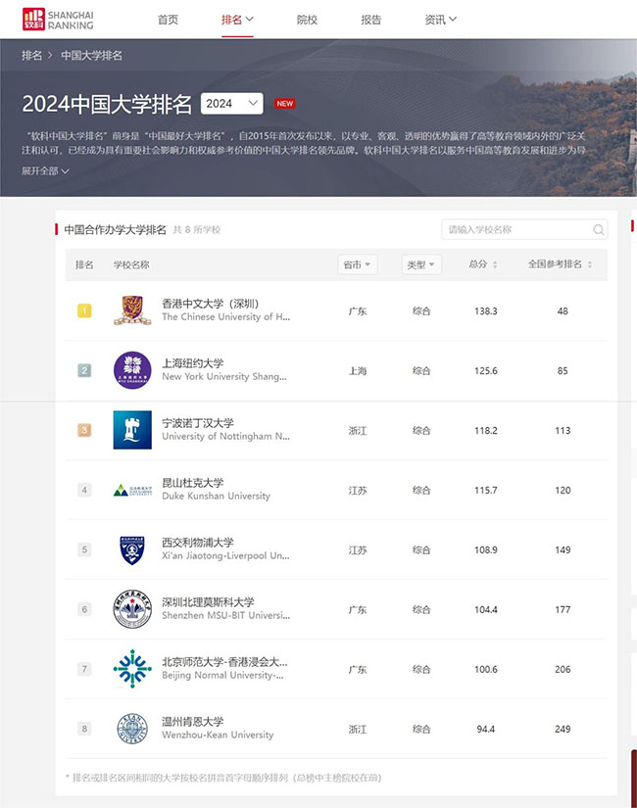Click 中国大学排名 breadcrumb link
Viewport: 637px width, 808px height.
tap(92, 55)
